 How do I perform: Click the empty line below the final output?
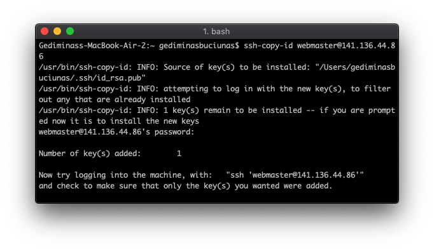tap(217, 196)
